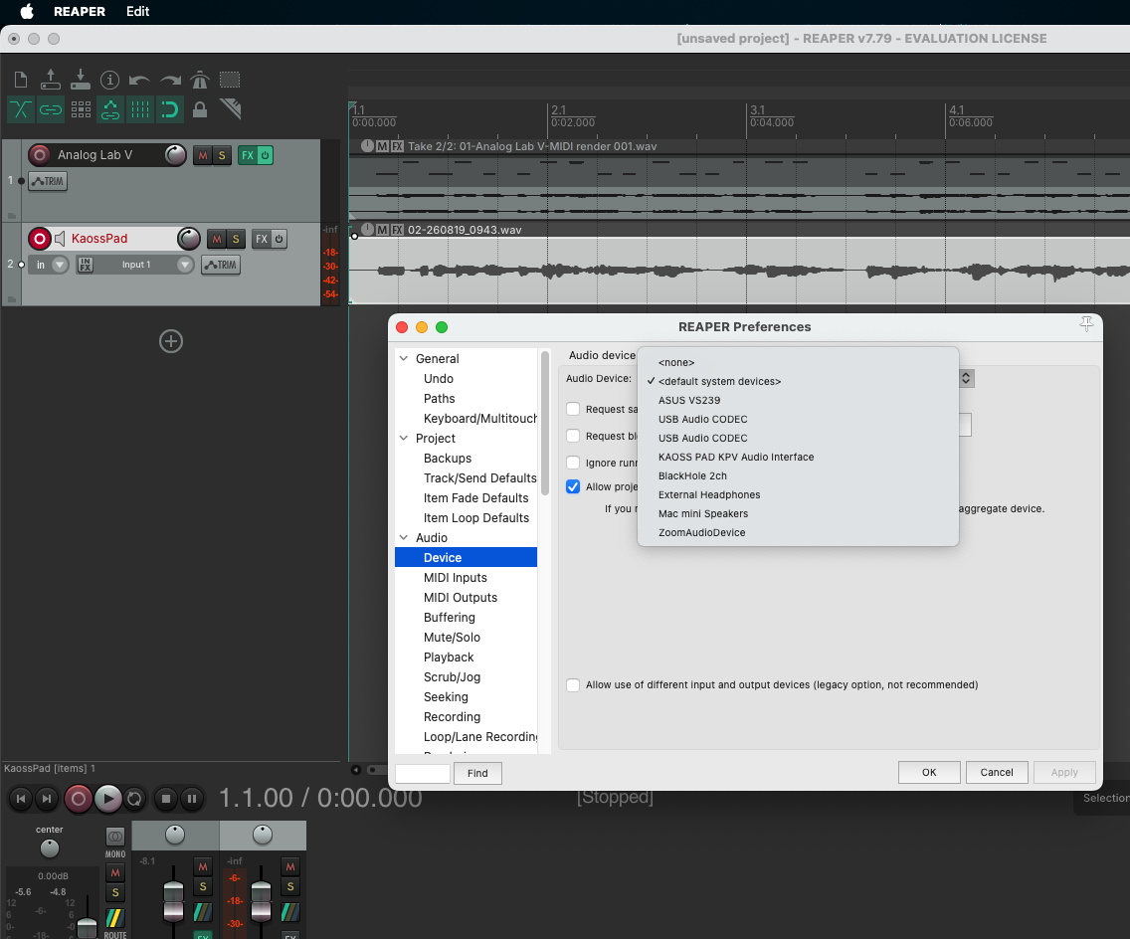Viewport: 1130px width, 939px height.
Task: Disarm record on KaossPad track
Action: pyautogui.click(x=40, y=239)
